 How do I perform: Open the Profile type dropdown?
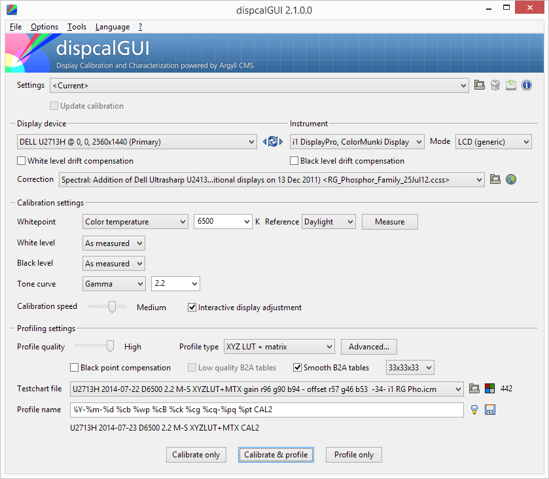279,347
